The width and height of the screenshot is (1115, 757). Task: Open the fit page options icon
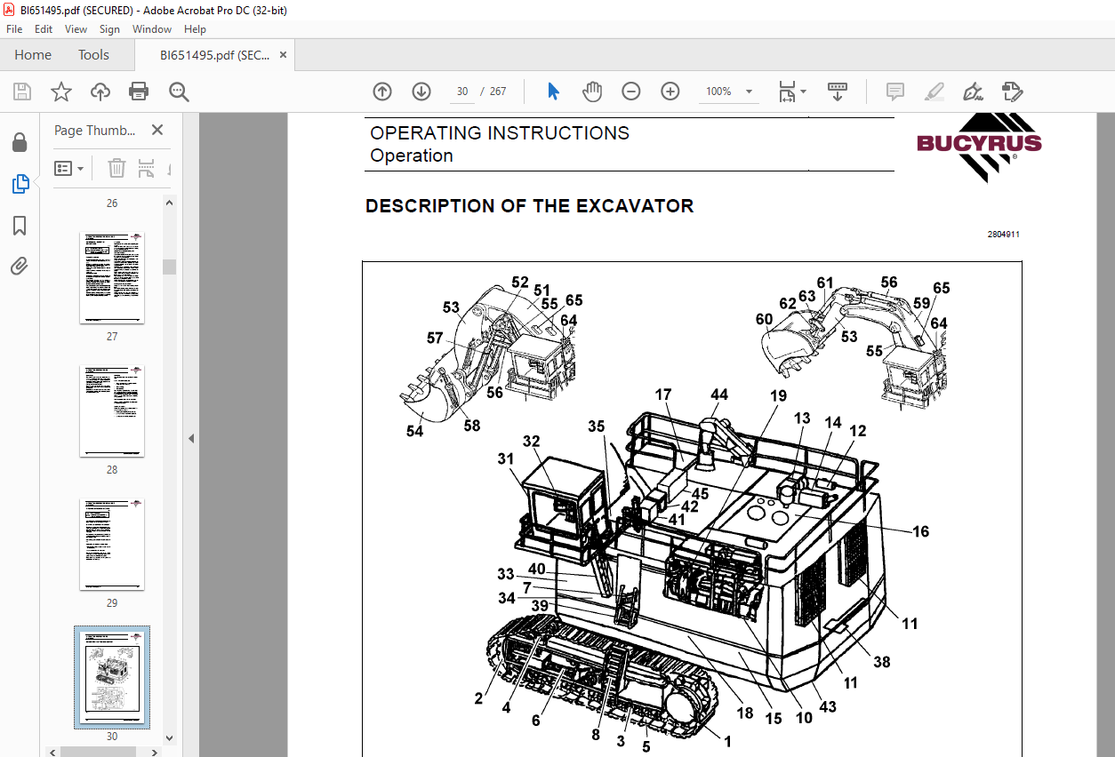click(x=791, y=92)
